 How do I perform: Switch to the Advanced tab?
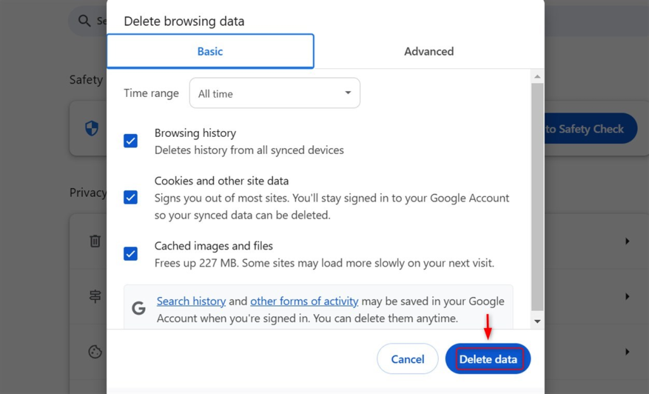[x=428, y=51]
